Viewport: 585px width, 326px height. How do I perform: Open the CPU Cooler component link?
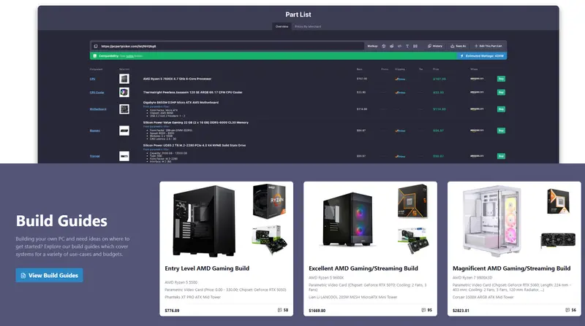coord(97,93)
